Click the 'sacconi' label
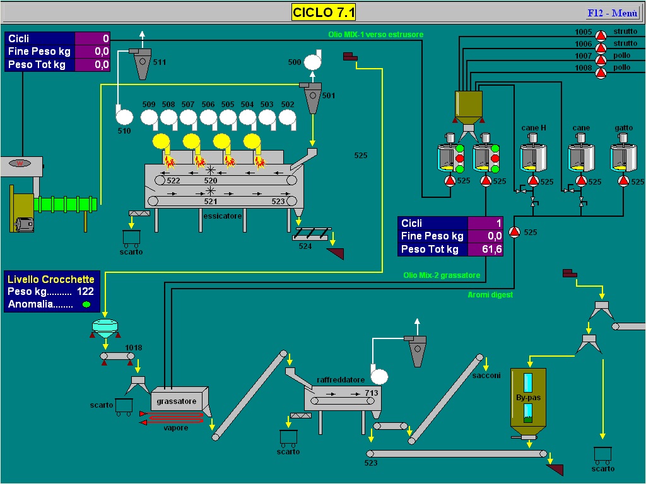Viewport: 646px width, 484px height. 486,376
